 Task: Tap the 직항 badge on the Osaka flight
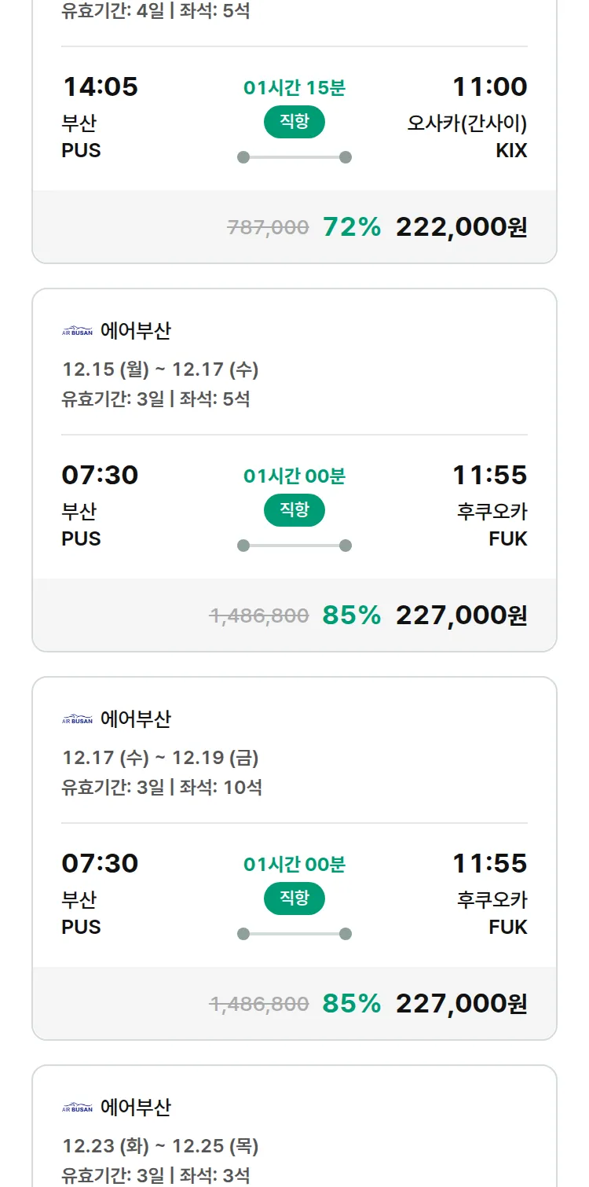click(294, 122)
